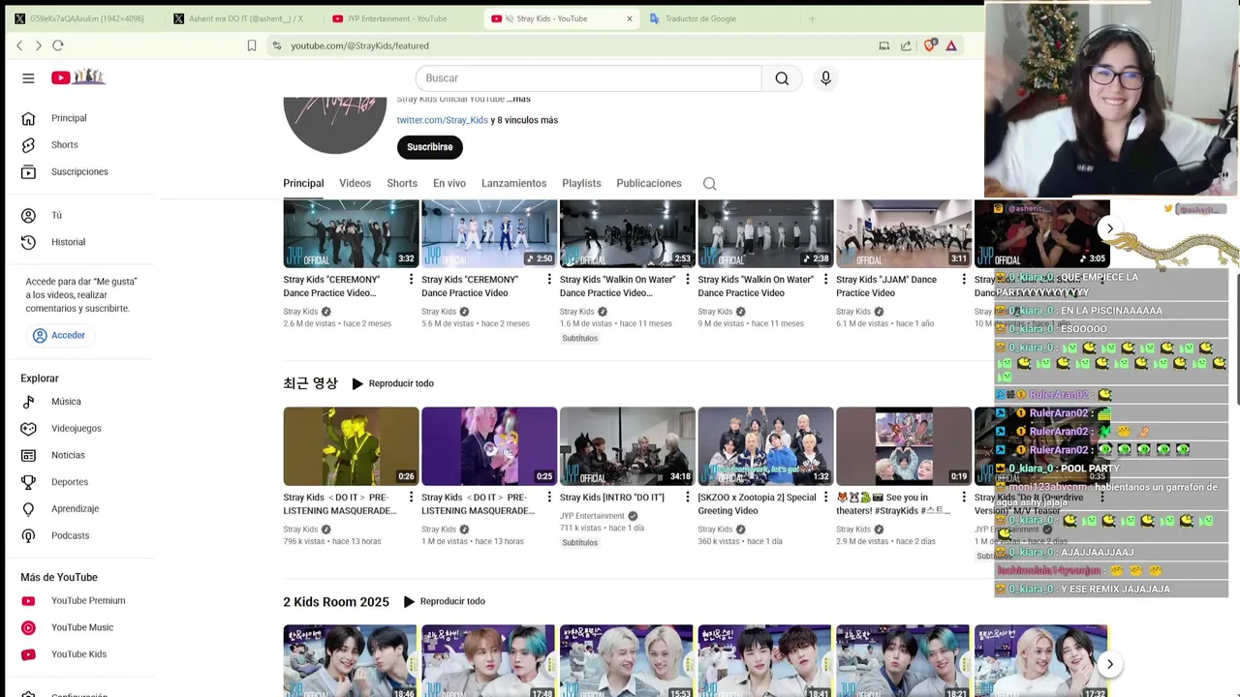
Task: Open INTRO DO IT 34:18 thumbnail
Action: click(627, 446)
